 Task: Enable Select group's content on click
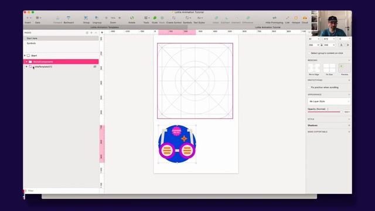(x=309, y=53)
